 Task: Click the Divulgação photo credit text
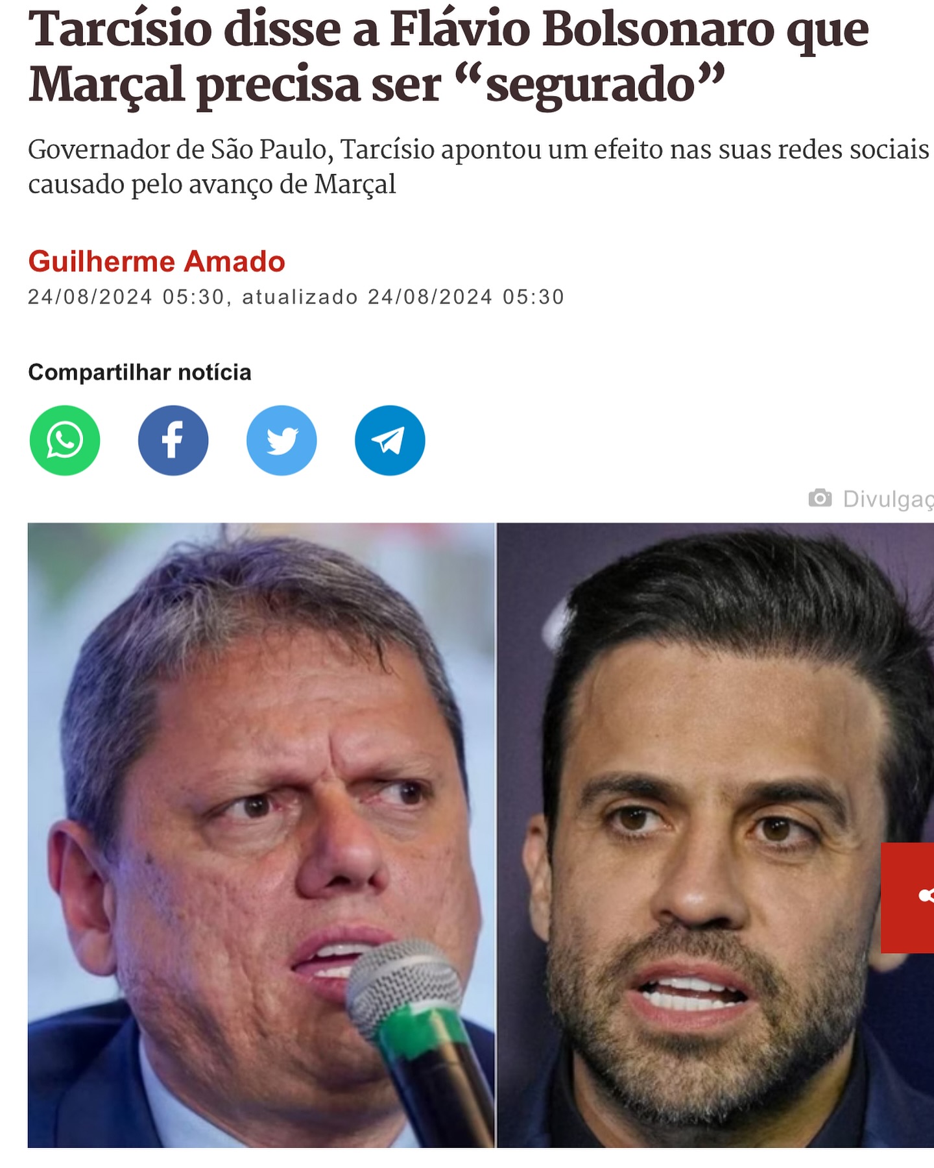tap(888, 499)
